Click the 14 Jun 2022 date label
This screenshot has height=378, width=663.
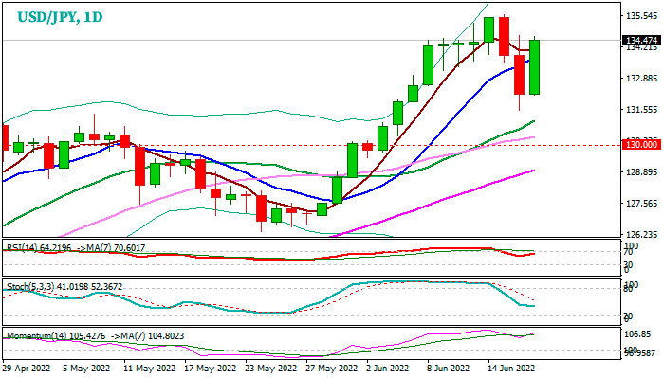coord(511,369)
